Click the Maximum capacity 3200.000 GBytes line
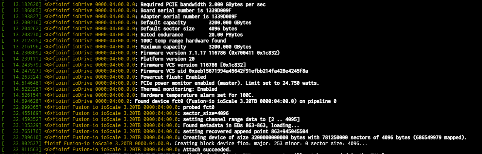The image size is (482, 154). [126, 47]
